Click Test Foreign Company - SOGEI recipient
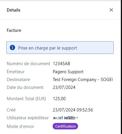The image size is (122, 134). point(83,80)
